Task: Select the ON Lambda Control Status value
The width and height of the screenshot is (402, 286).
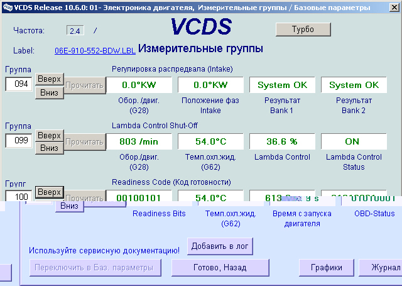Action: pos(354,141)
